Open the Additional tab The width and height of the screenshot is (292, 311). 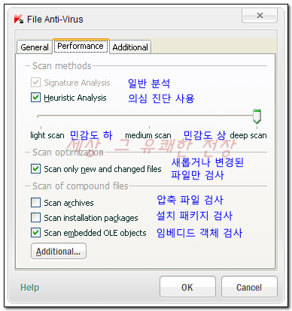(130, 47)
